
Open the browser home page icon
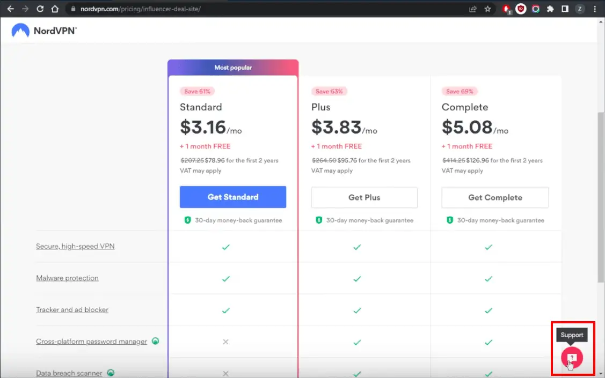[x=55, y=9]
